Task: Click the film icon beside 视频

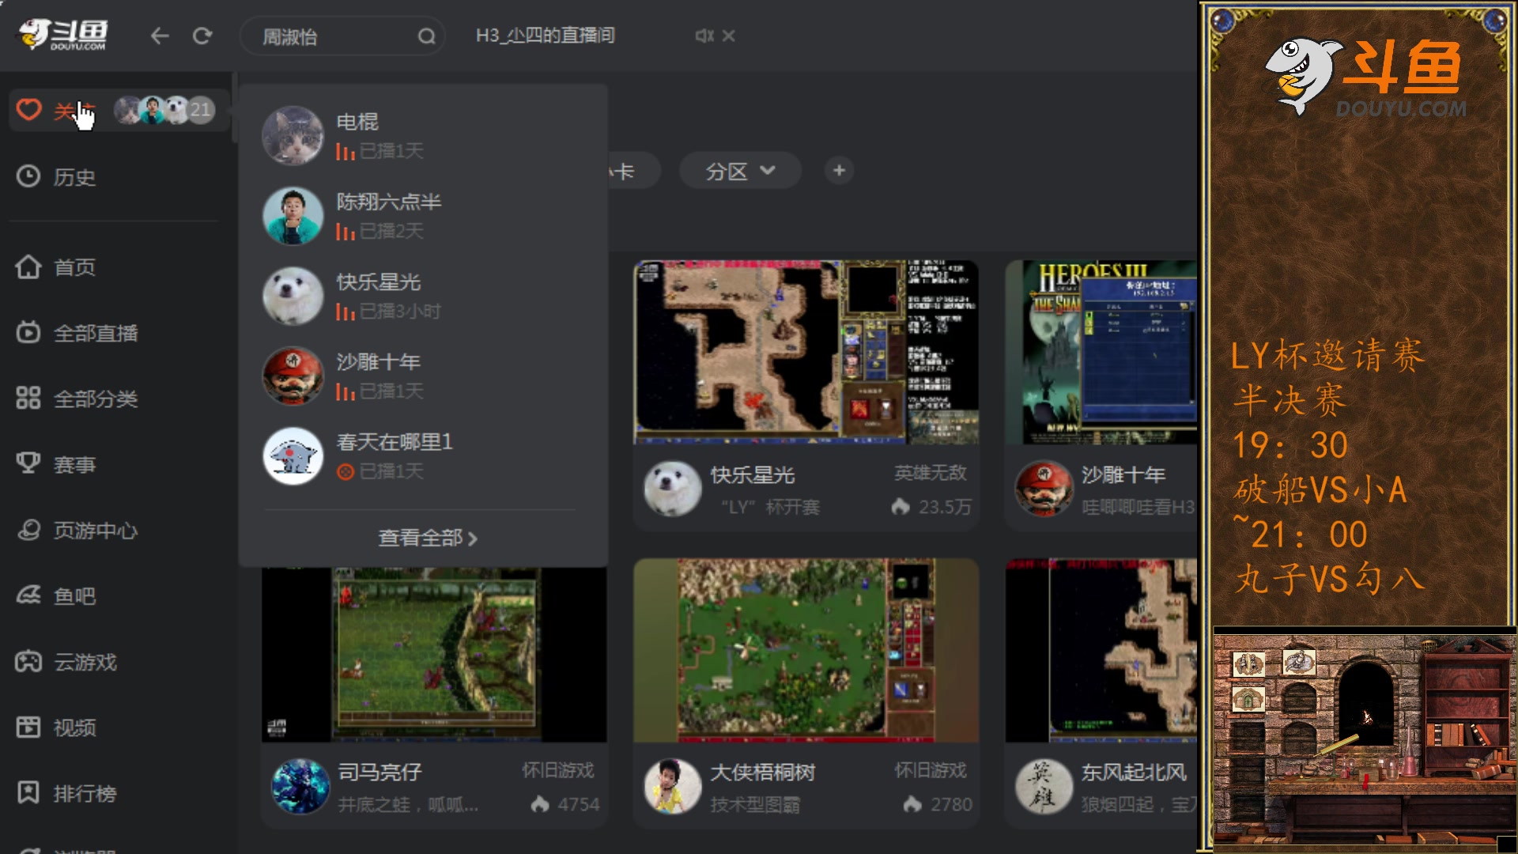Action: [x=28, y=726]
